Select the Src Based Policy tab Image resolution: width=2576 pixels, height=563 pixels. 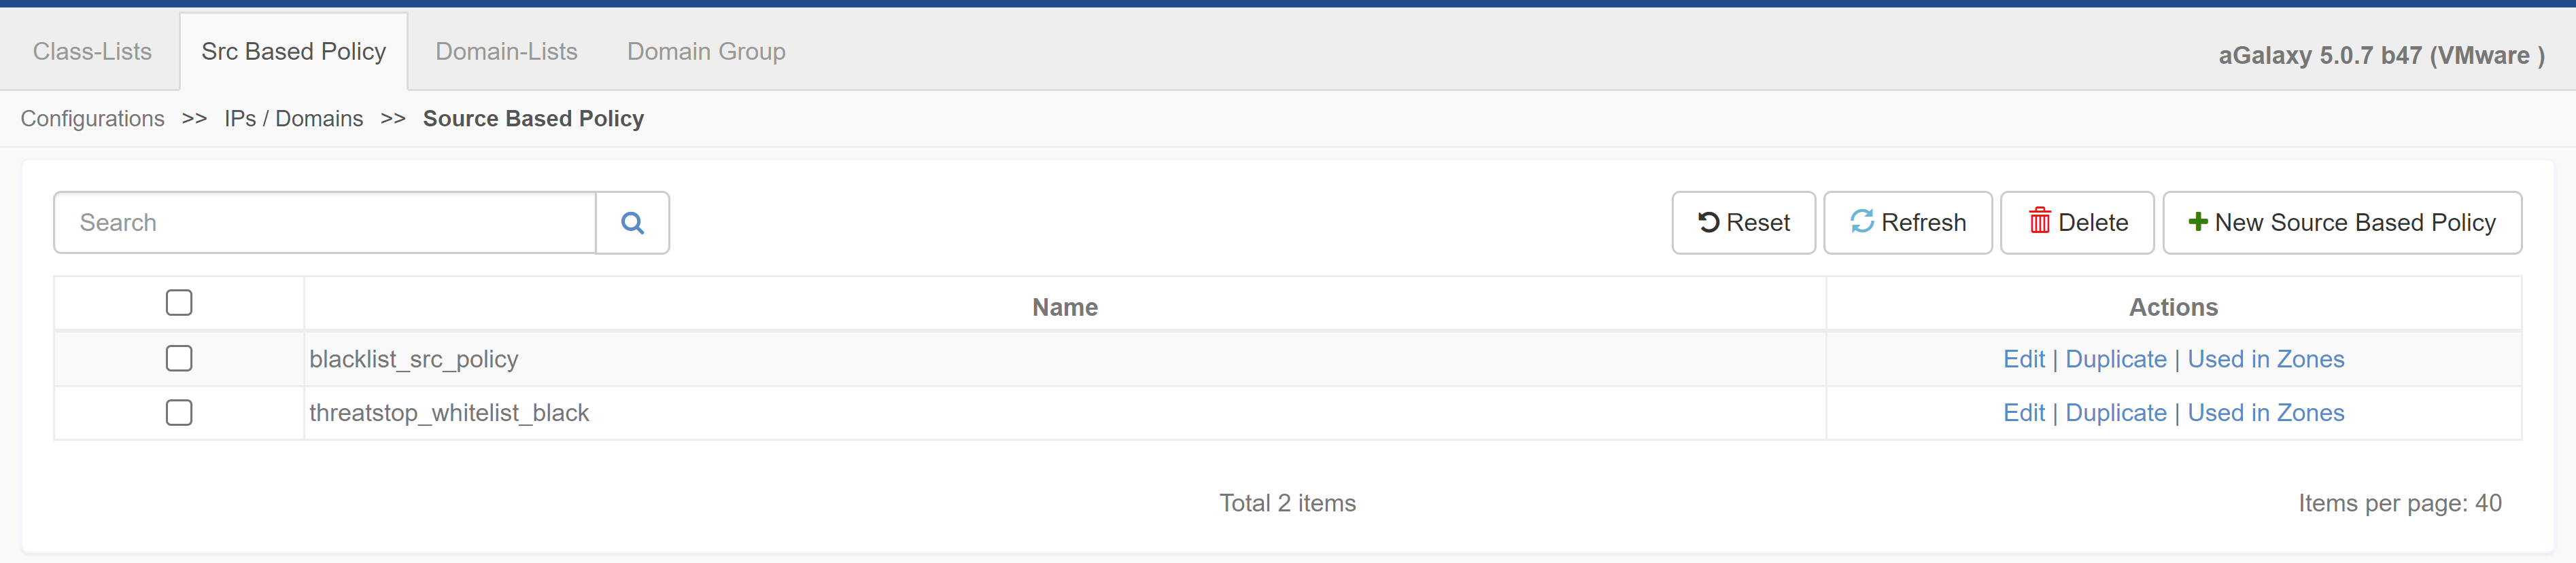[x=294, y=52]
